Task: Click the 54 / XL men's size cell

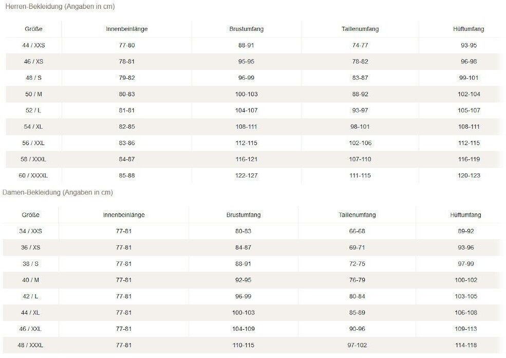Action: 33,127
